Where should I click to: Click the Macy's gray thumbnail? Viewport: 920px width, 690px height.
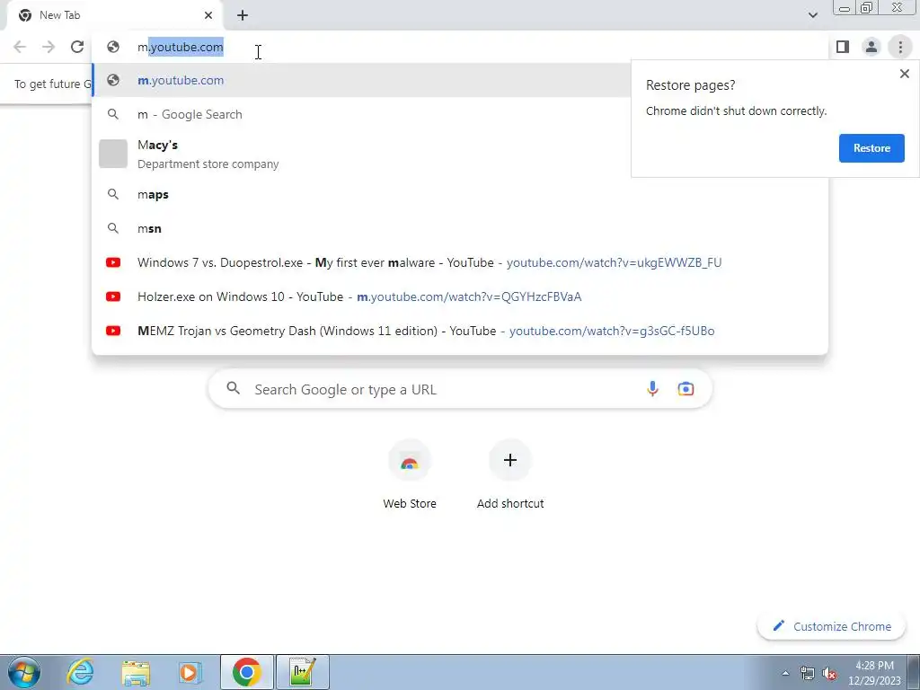113,154
